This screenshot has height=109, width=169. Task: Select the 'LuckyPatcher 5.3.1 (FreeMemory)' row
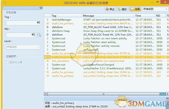tap(107, 69)
